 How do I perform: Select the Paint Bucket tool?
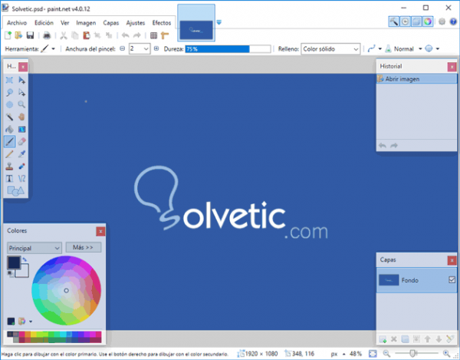coord(9,129)
